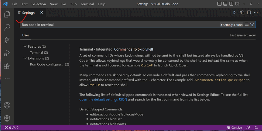262x131 pixels.
Task: Select Terminal (2) in settings tree
Action: click(x=39, y=52)
